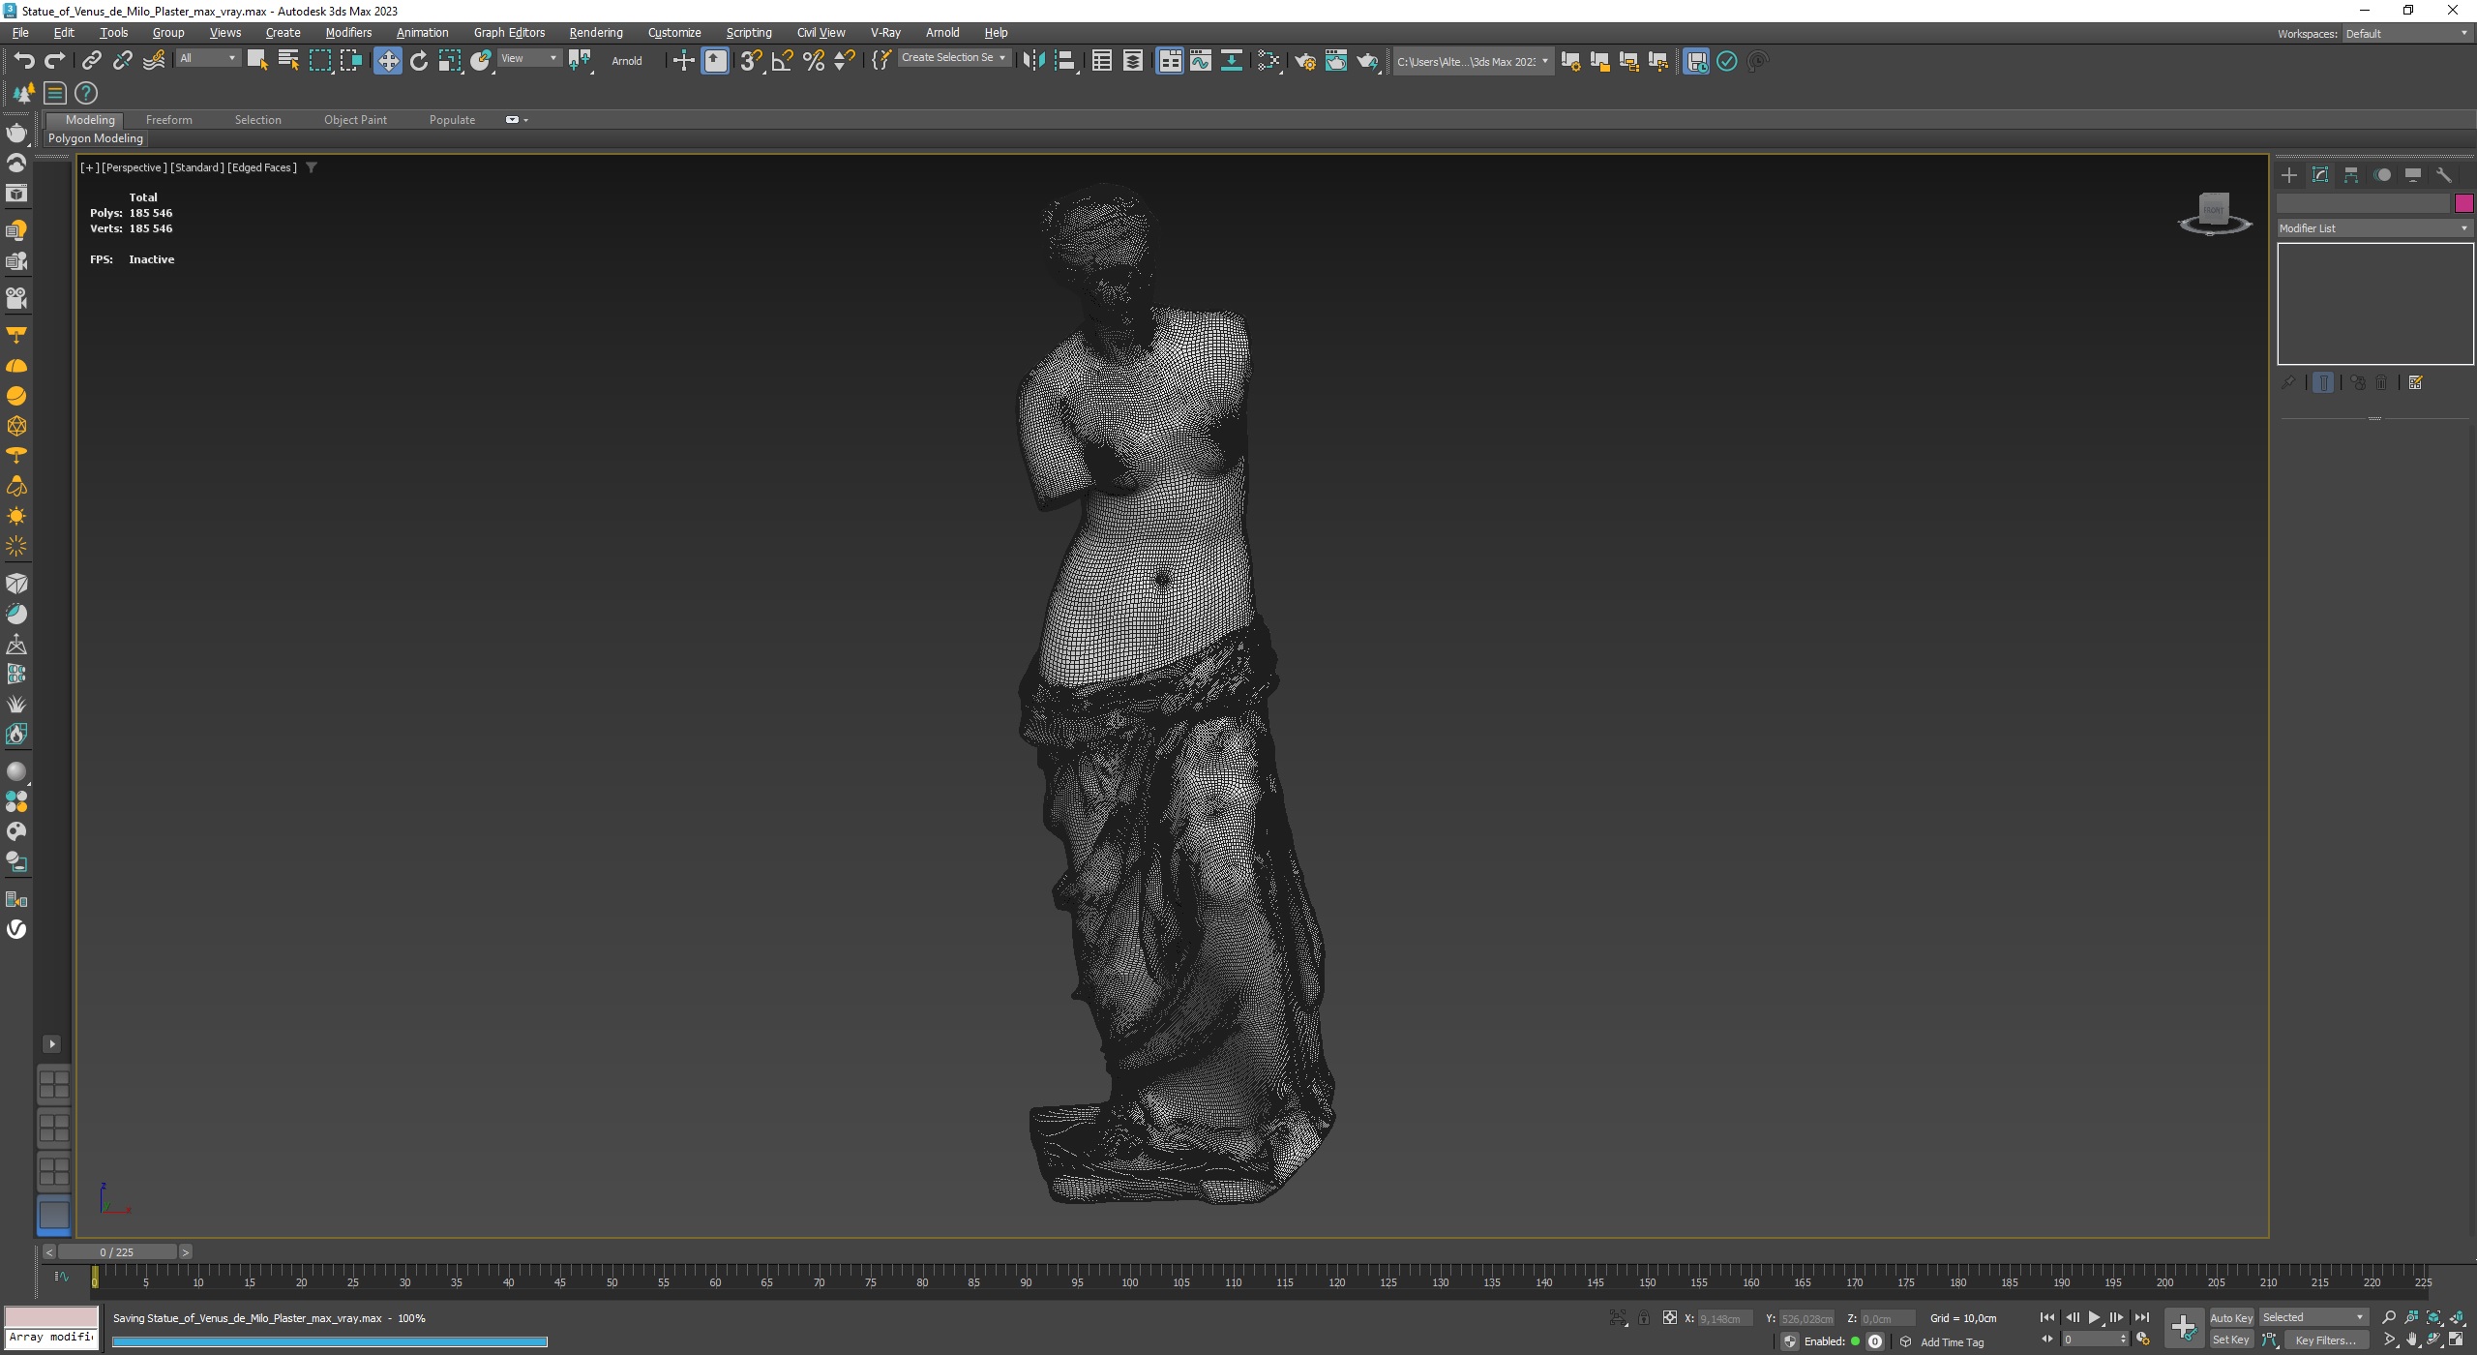
Task: Open the Hierarchy command panel tab
Action: 2351,175
